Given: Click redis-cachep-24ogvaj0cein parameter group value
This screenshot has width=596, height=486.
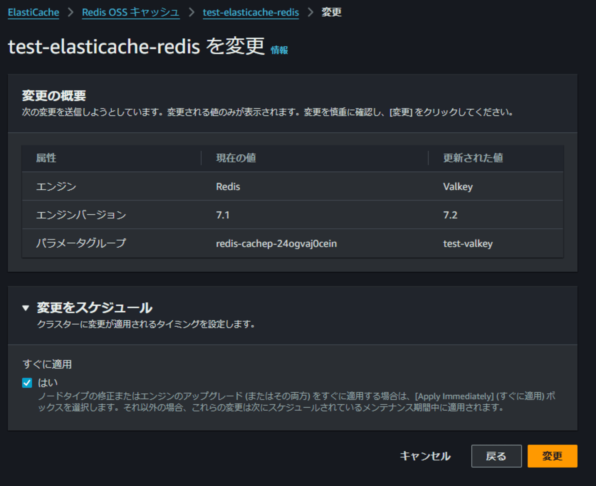Looking at the screenshot, I should pyautogui.click(x=276, y=244).
